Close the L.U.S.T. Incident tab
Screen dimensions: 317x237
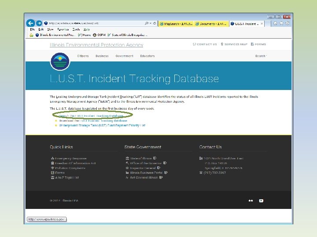[x=262, y=24]
